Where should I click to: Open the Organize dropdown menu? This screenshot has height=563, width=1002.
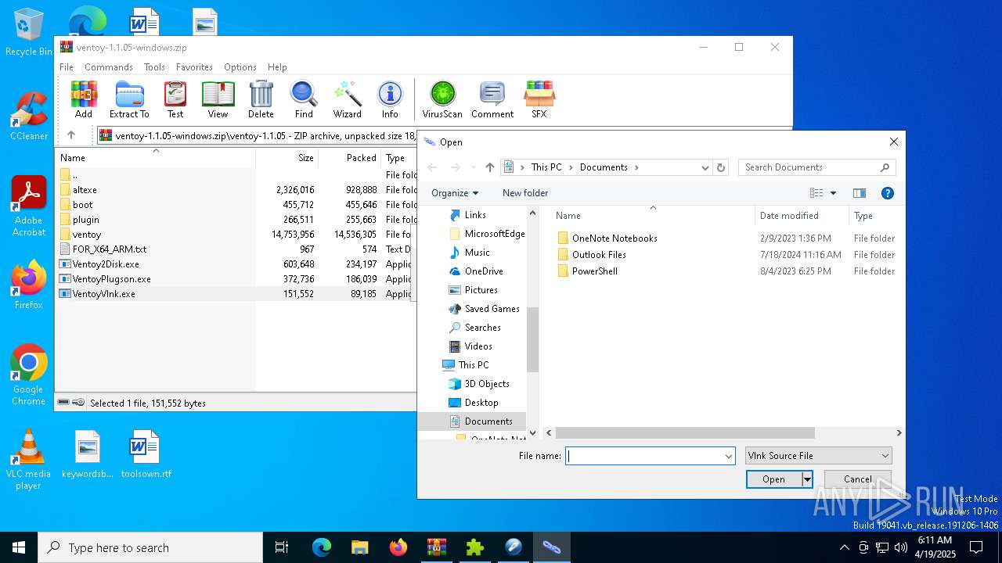tap(455, 193)
